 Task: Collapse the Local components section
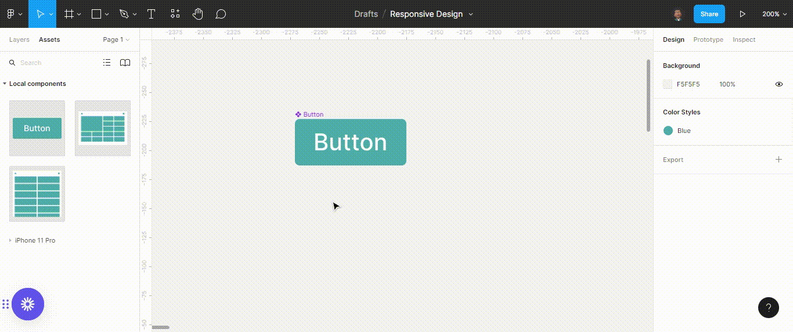click(5, 84)
